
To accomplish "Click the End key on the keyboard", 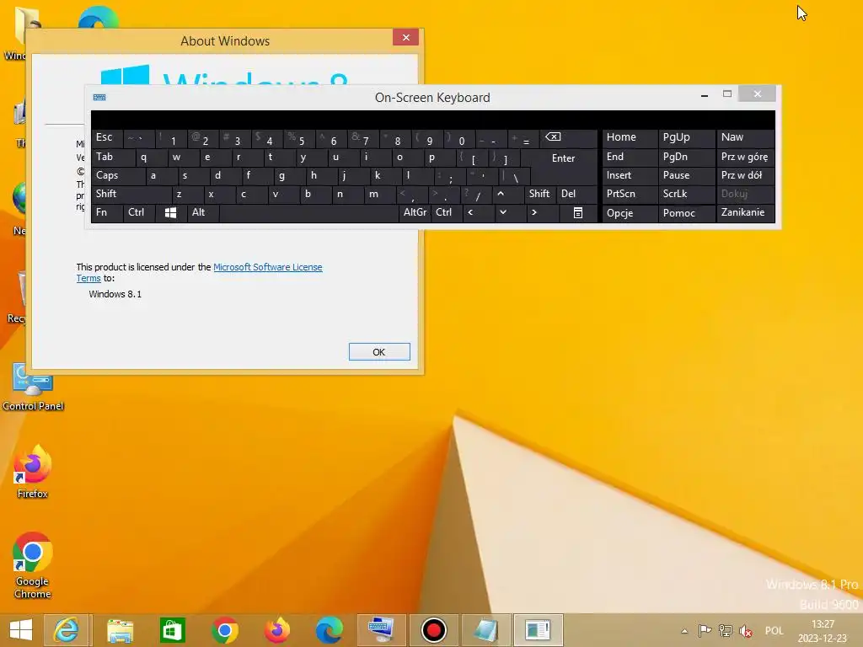I will (630, 158).
